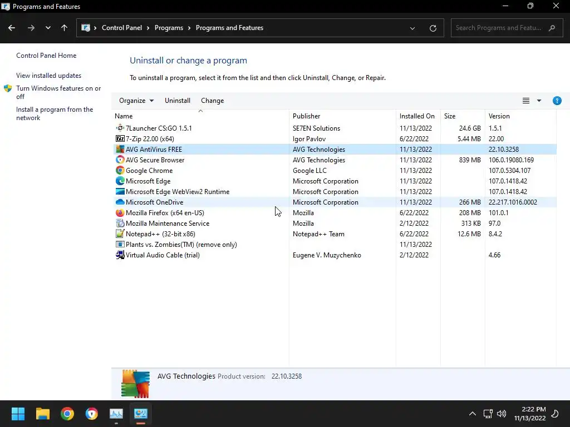Go back with the back arrow

(12, 28)
